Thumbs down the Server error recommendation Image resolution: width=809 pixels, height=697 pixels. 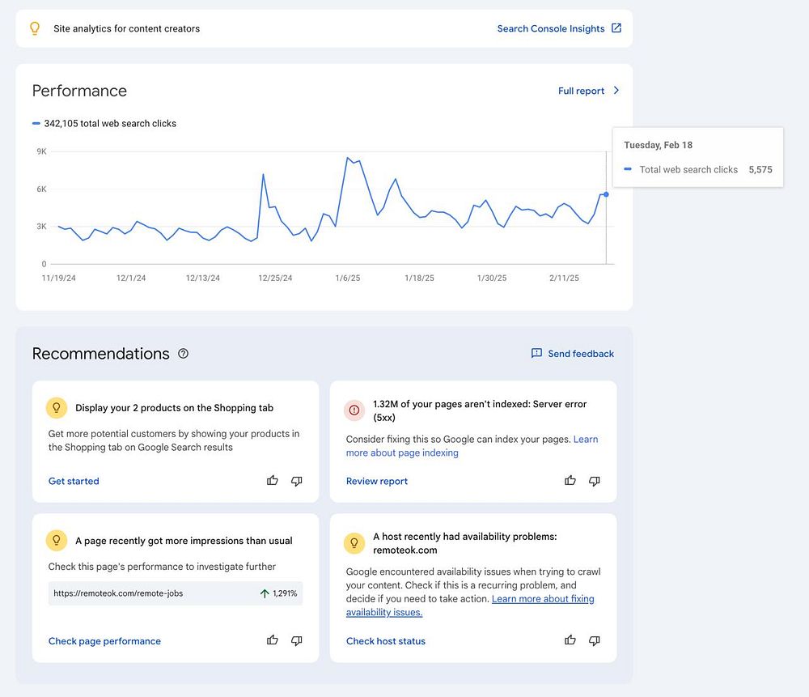click(595, 481)
